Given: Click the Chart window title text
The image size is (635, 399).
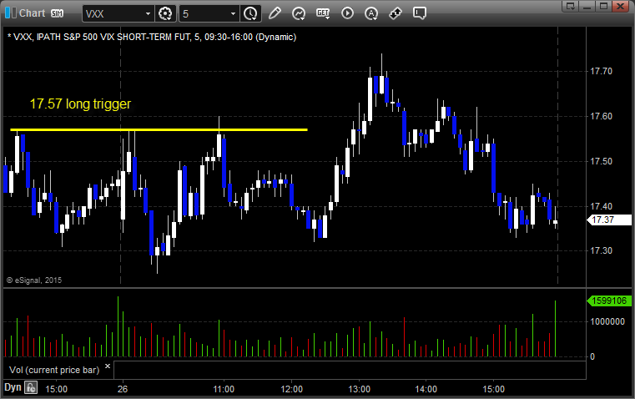Looking at the screenshot, I should click(33, 13).
